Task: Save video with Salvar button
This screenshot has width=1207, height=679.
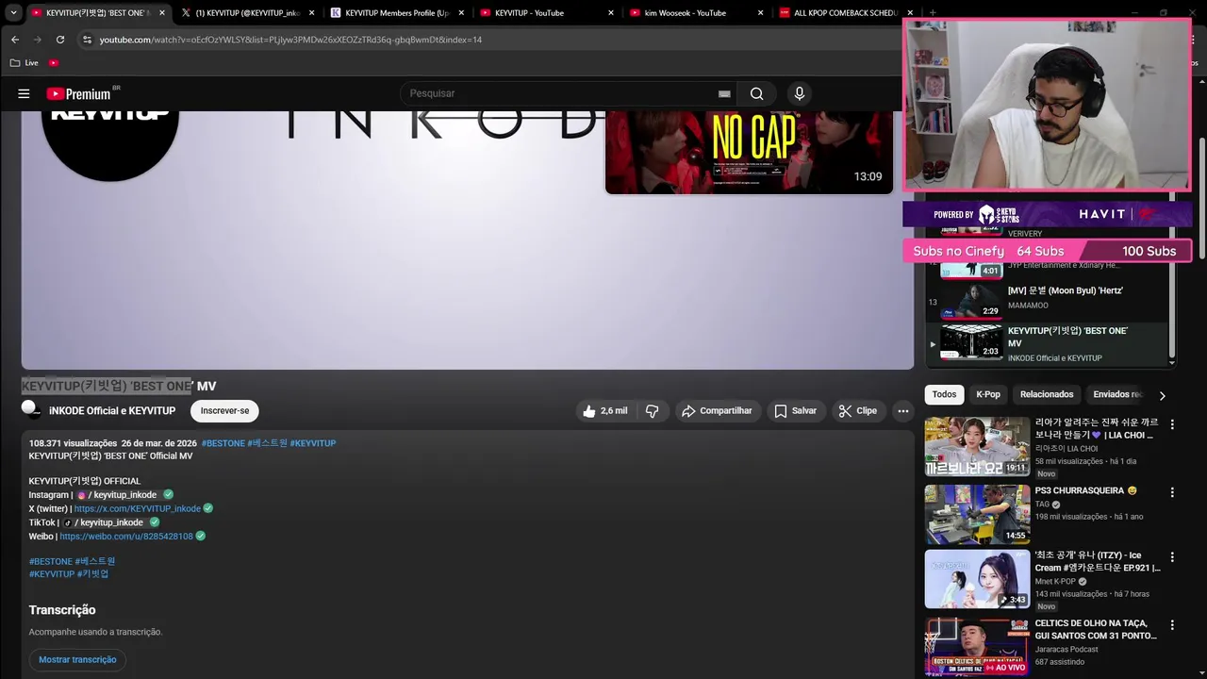Action: [795, 411]
